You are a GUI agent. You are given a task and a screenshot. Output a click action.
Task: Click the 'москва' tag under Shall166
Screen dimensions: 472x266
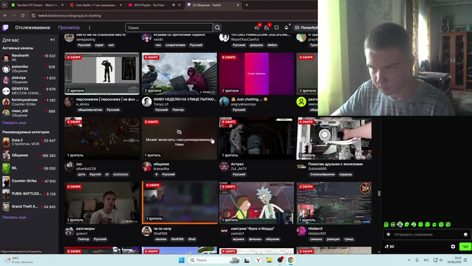[x=161, y=239]
